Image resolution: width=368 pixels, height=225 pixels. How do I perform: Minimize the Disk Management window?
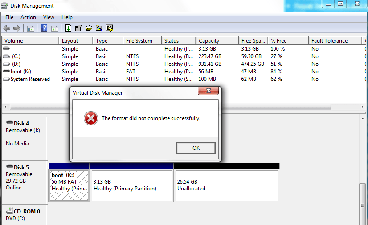328,4
